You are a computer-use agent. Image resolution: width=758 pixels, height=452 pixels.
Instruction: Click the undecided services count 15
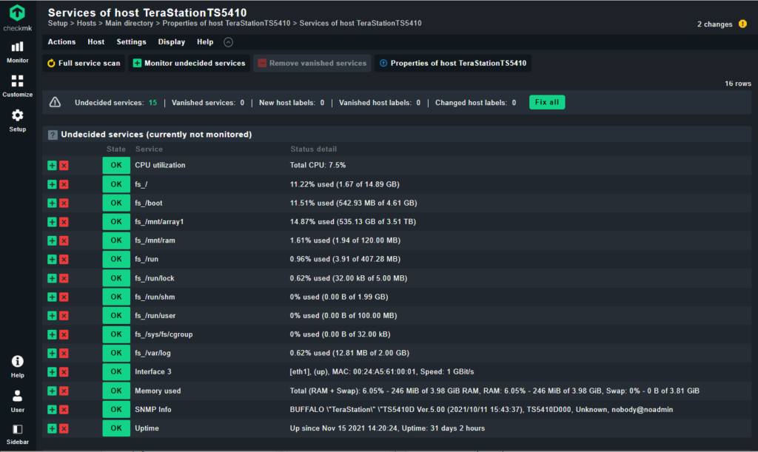(152, 103)
